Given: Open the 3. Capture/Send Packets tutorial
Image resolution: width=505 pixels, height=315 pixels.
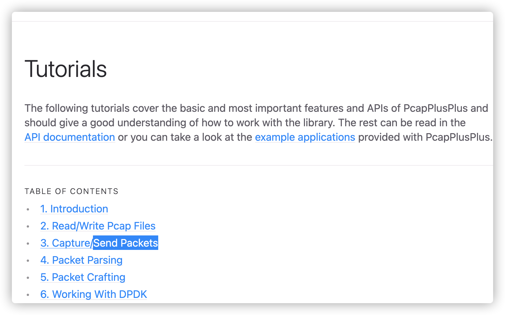Looking at the screenshot, I should 66,243.
